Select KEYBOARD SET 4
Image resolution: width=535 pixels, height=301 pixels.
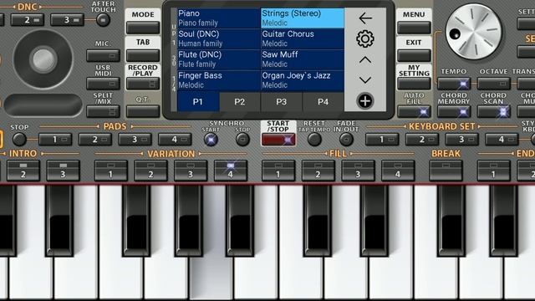[502, 140]
